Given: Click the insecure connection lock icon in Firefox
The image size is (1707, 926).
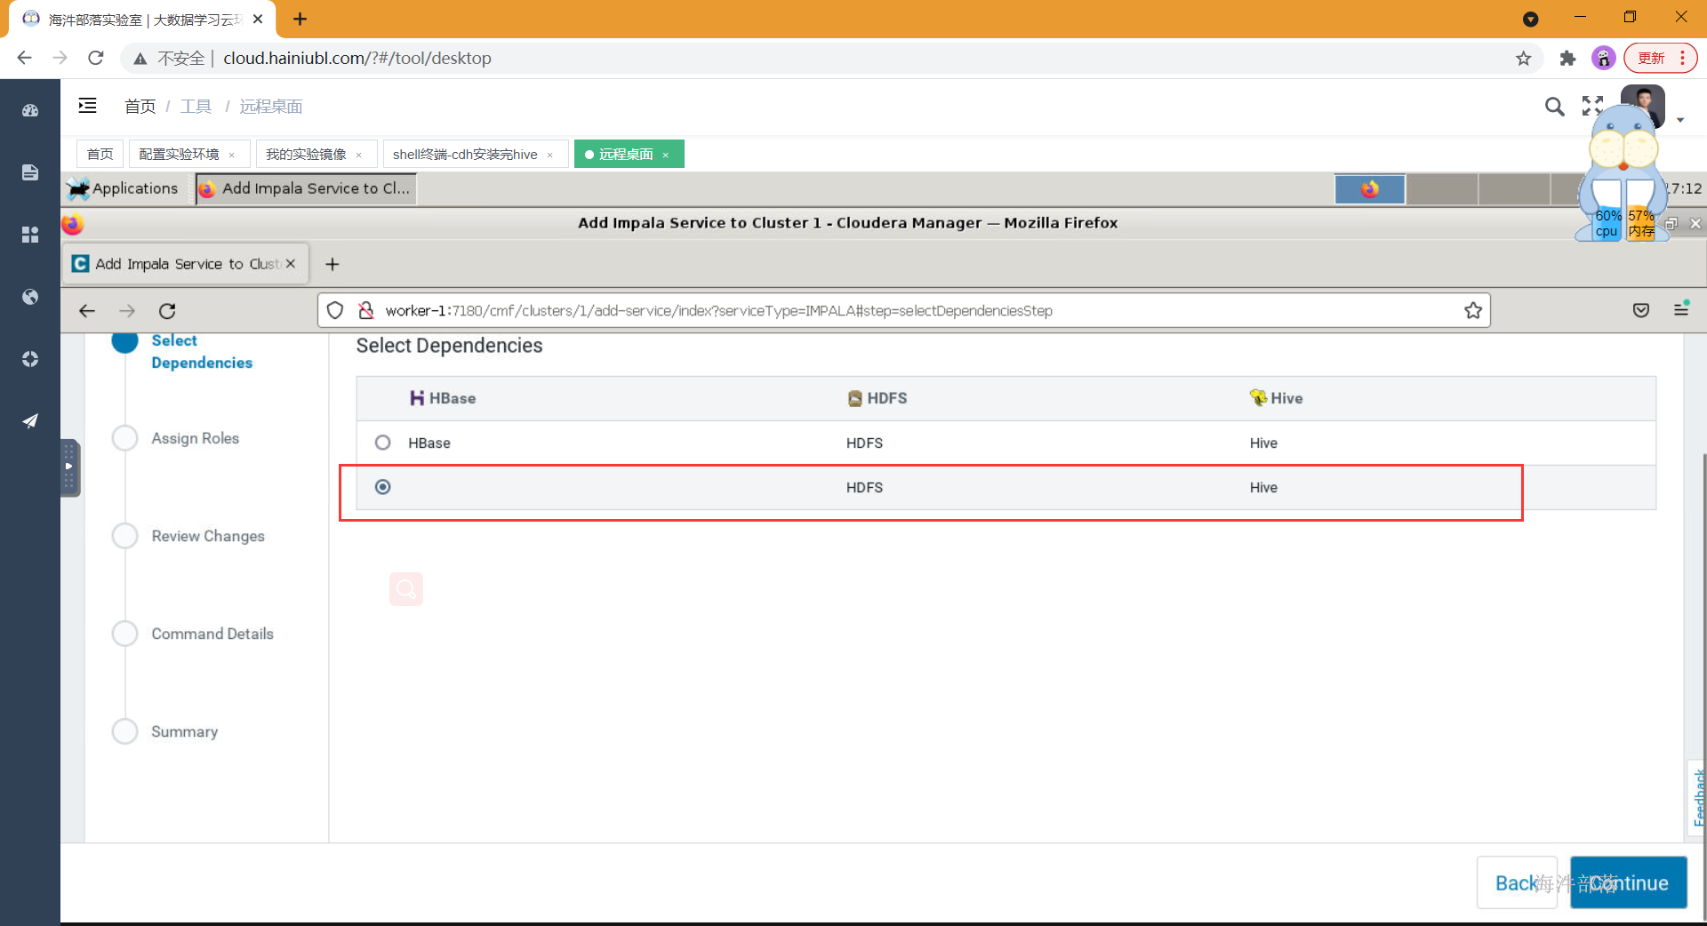Looking at the screenshot, I should pyautogui.click(x=365, y=311).
